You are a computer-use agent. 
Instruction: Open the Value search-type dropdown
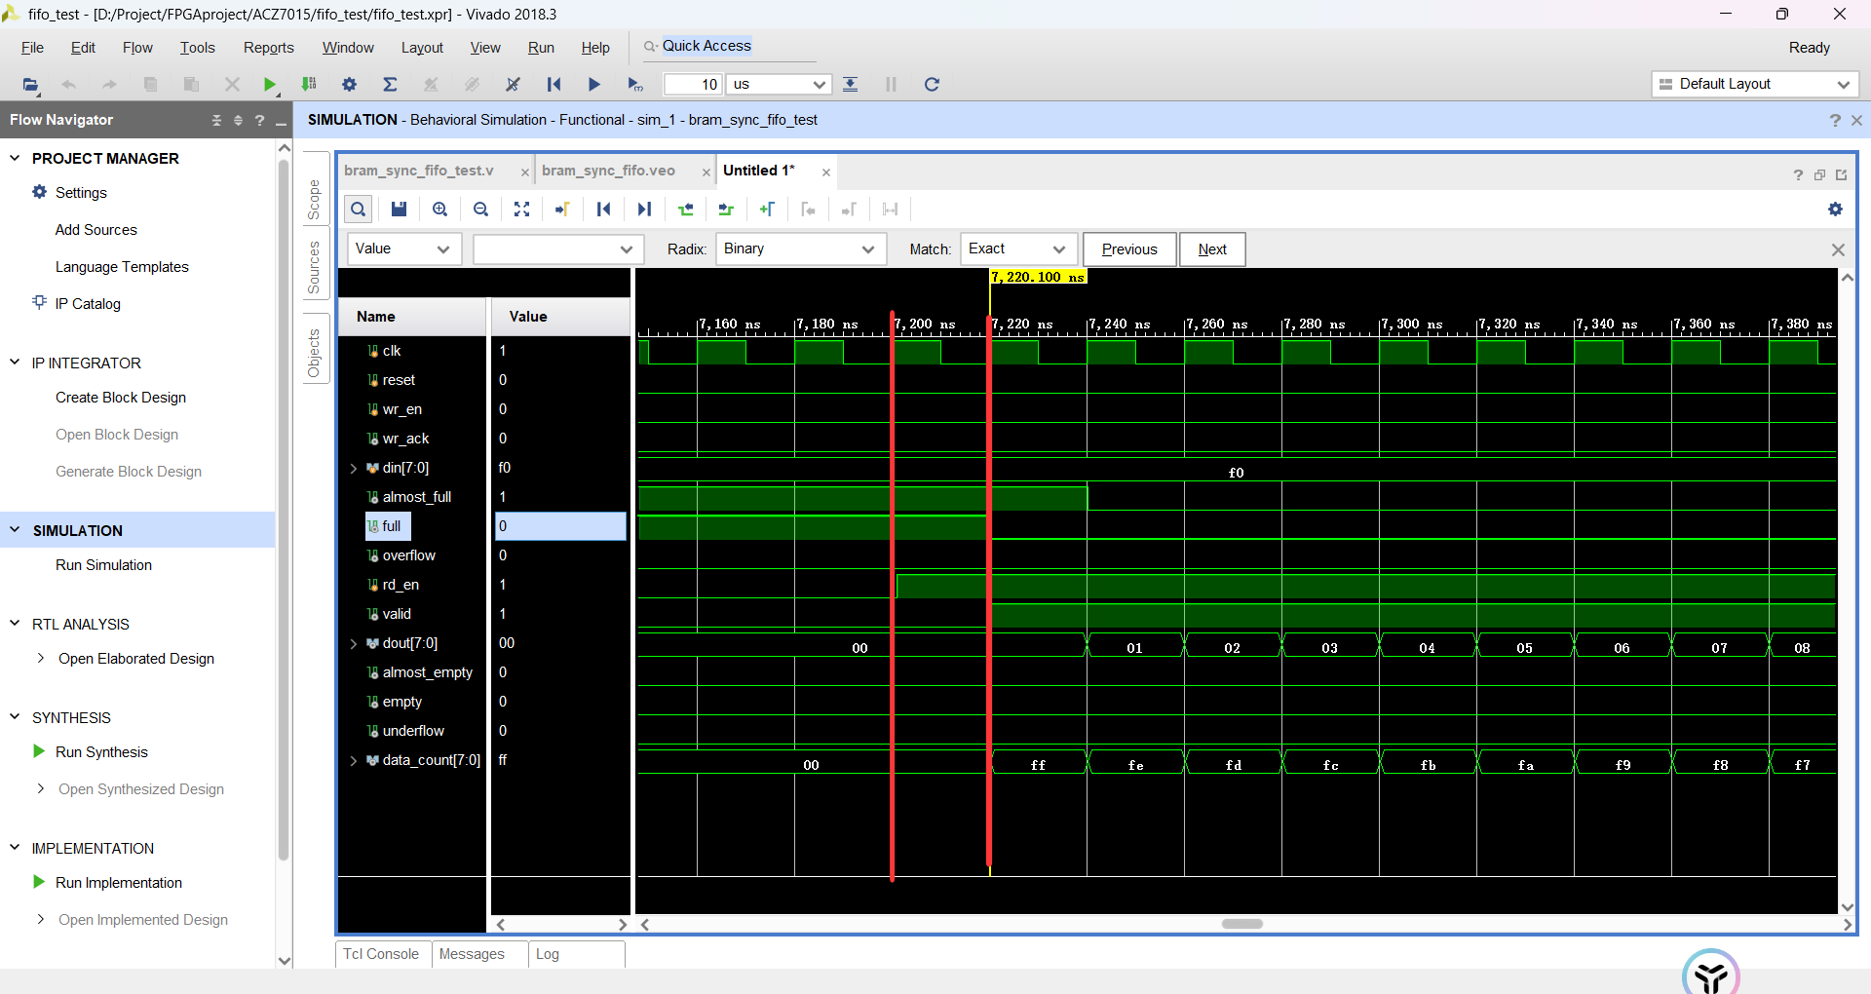(403, 249)
